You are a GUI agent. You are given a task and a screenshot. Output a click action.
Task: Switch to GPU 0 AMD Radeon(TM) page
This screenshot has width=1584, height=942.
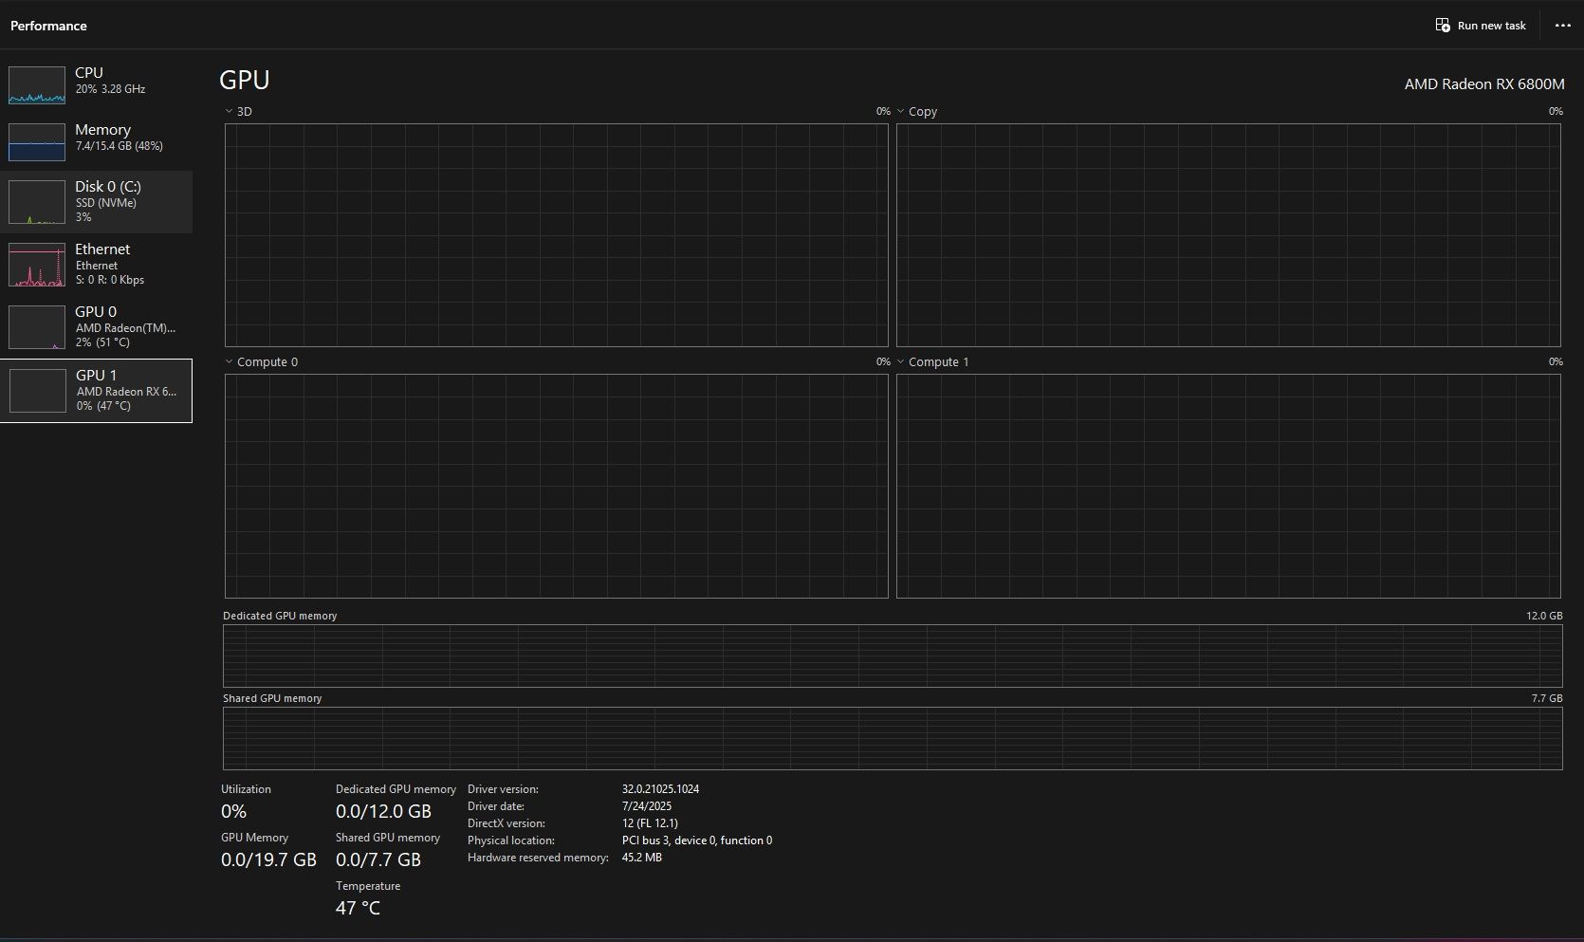click(x=96, y=327)
